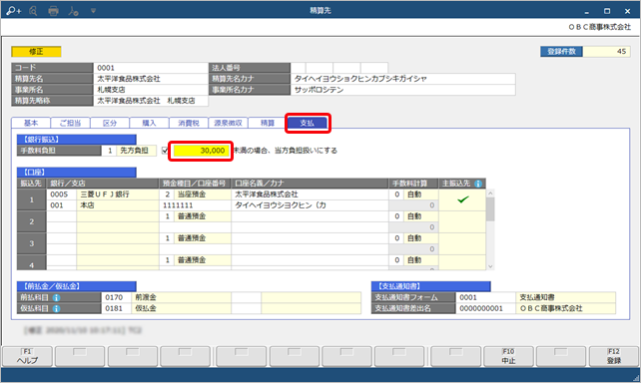Image resolution: width=641 pixels, height=383 pixels.
Task: Open the 区分 tab
Action: (x=110, y=123)
